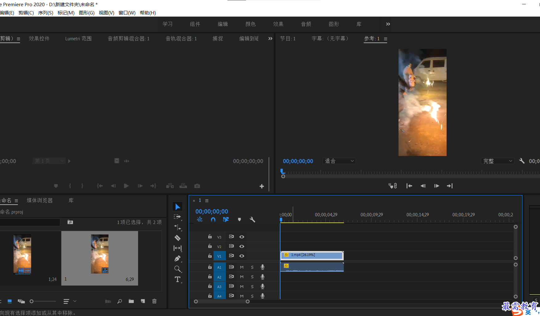The image size is (540, 316).
Task: Click the Overwrite button in source monitor
Action: [183, 186]
